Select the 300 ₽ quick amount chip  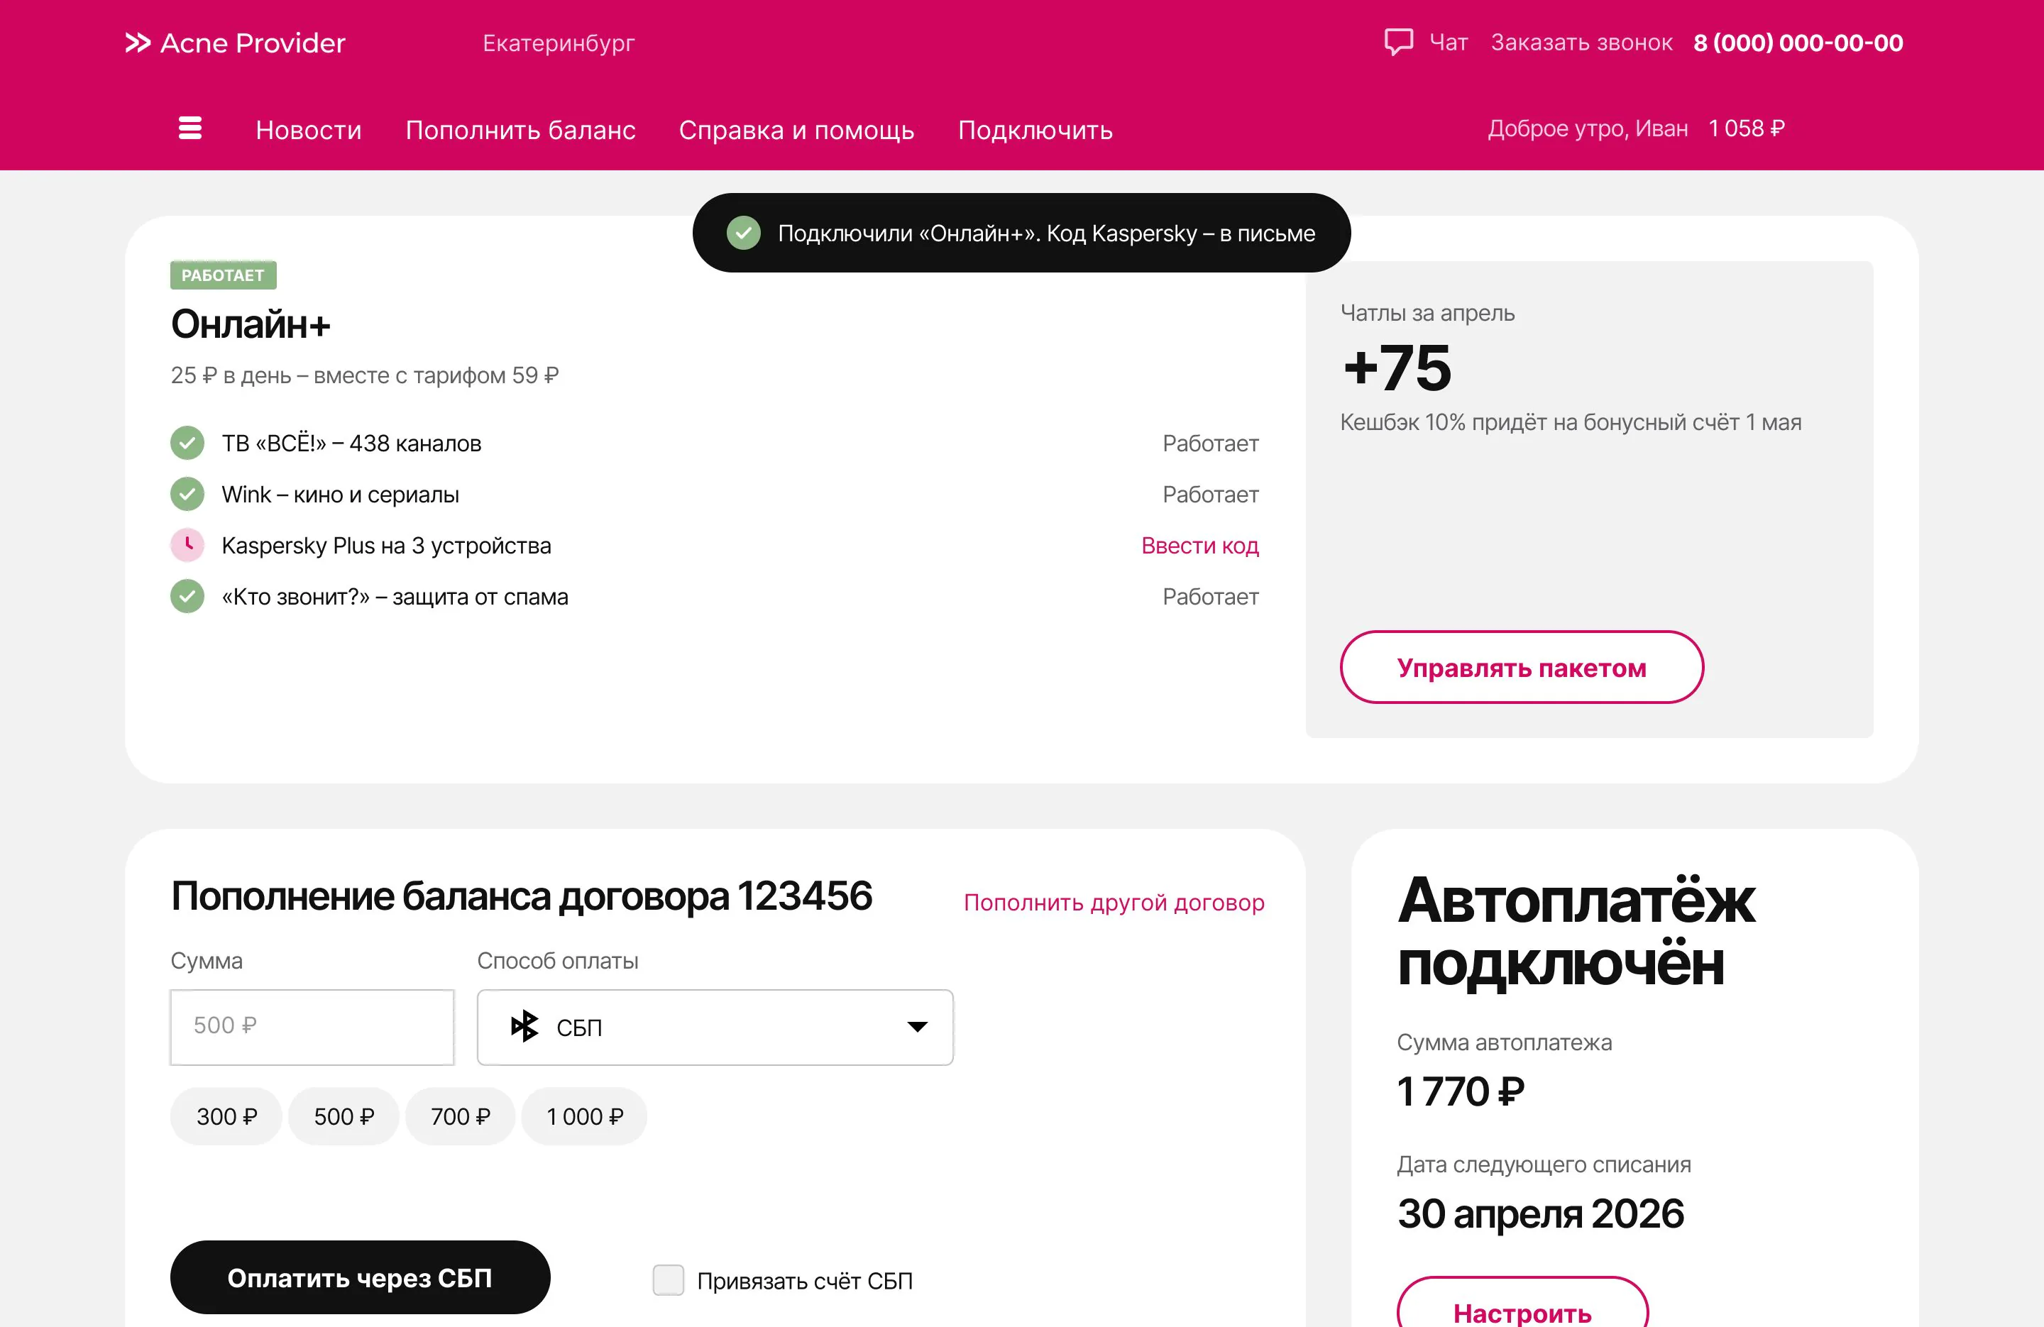tap(226, 1116)
